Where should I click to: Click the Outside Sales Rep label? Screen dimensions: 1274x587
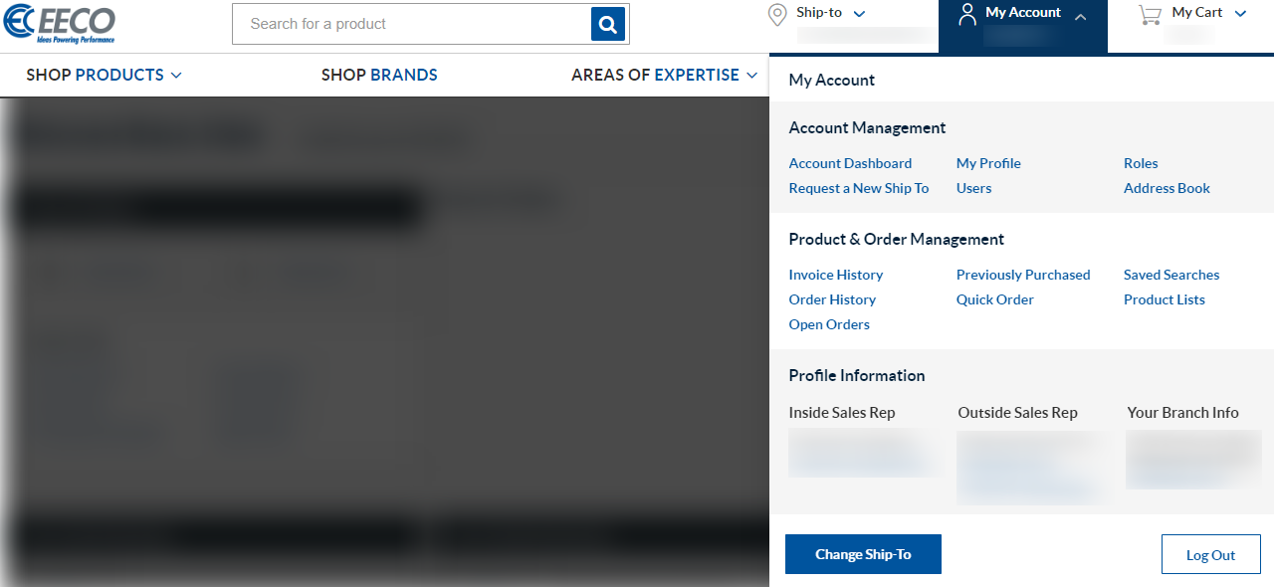1017,412
